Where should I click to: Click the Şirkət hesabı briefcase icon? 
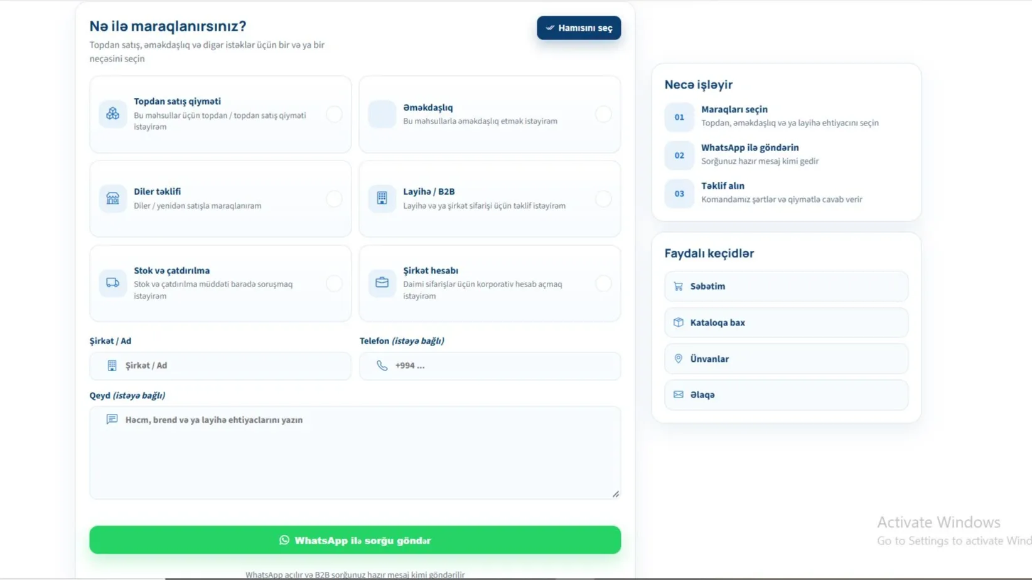(382, 283)
